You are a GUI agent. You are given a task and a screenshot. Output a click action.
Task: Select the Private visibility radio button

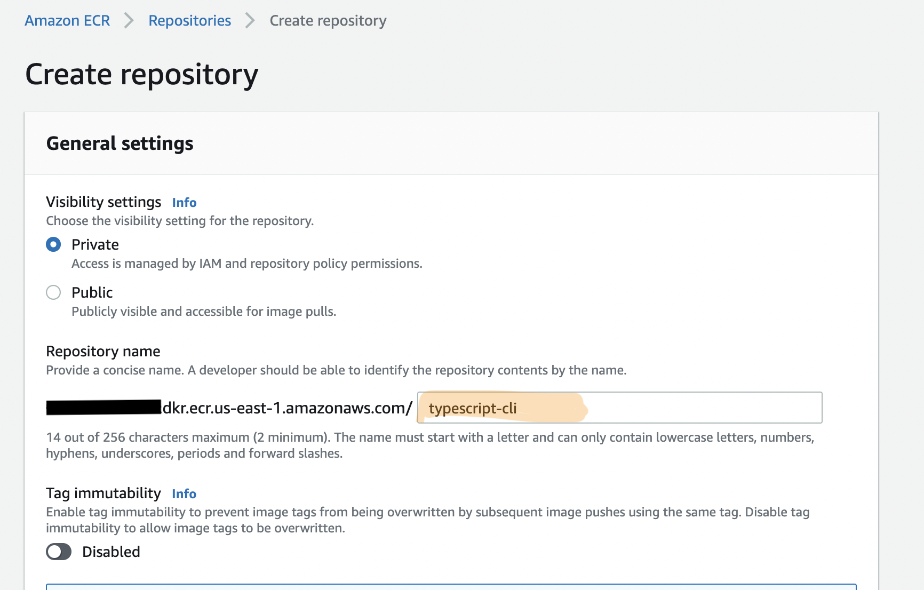pyautogui.click(x=53, y=244)
